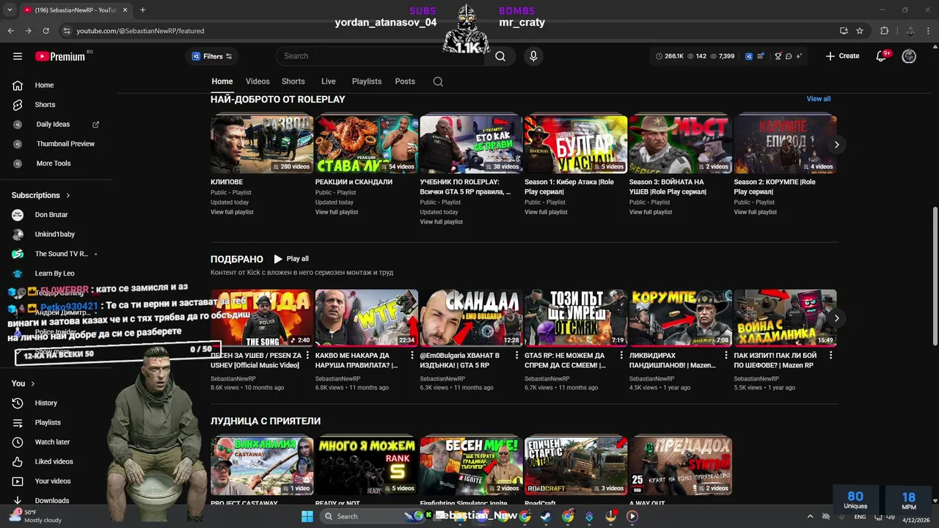Screen dimensions: 939x528
Task: Open Learn By Leo subscription channel
Action: [x=55, y=274]
